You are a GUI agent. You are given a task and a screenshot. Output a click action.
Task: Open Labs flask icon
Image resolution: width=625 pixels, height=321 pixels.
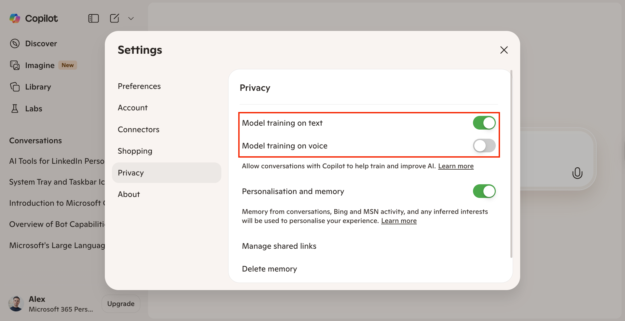coord(15,109)
